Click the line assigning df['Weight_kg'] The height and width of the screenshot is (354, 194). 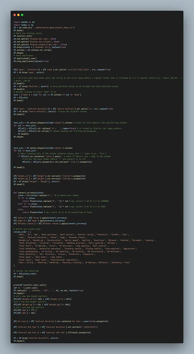click(50, 179)
